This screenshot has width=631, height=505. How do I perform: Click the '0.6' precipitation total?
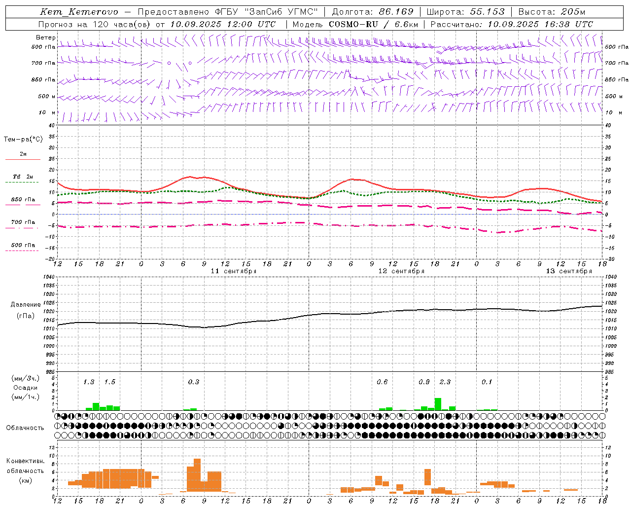(382, 382)
